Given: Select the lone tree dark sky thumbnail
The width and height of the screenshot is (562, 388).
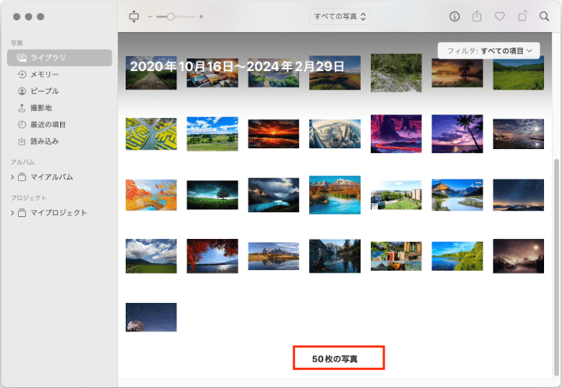Looking at the screenshot, I should (x=212, y=195).
